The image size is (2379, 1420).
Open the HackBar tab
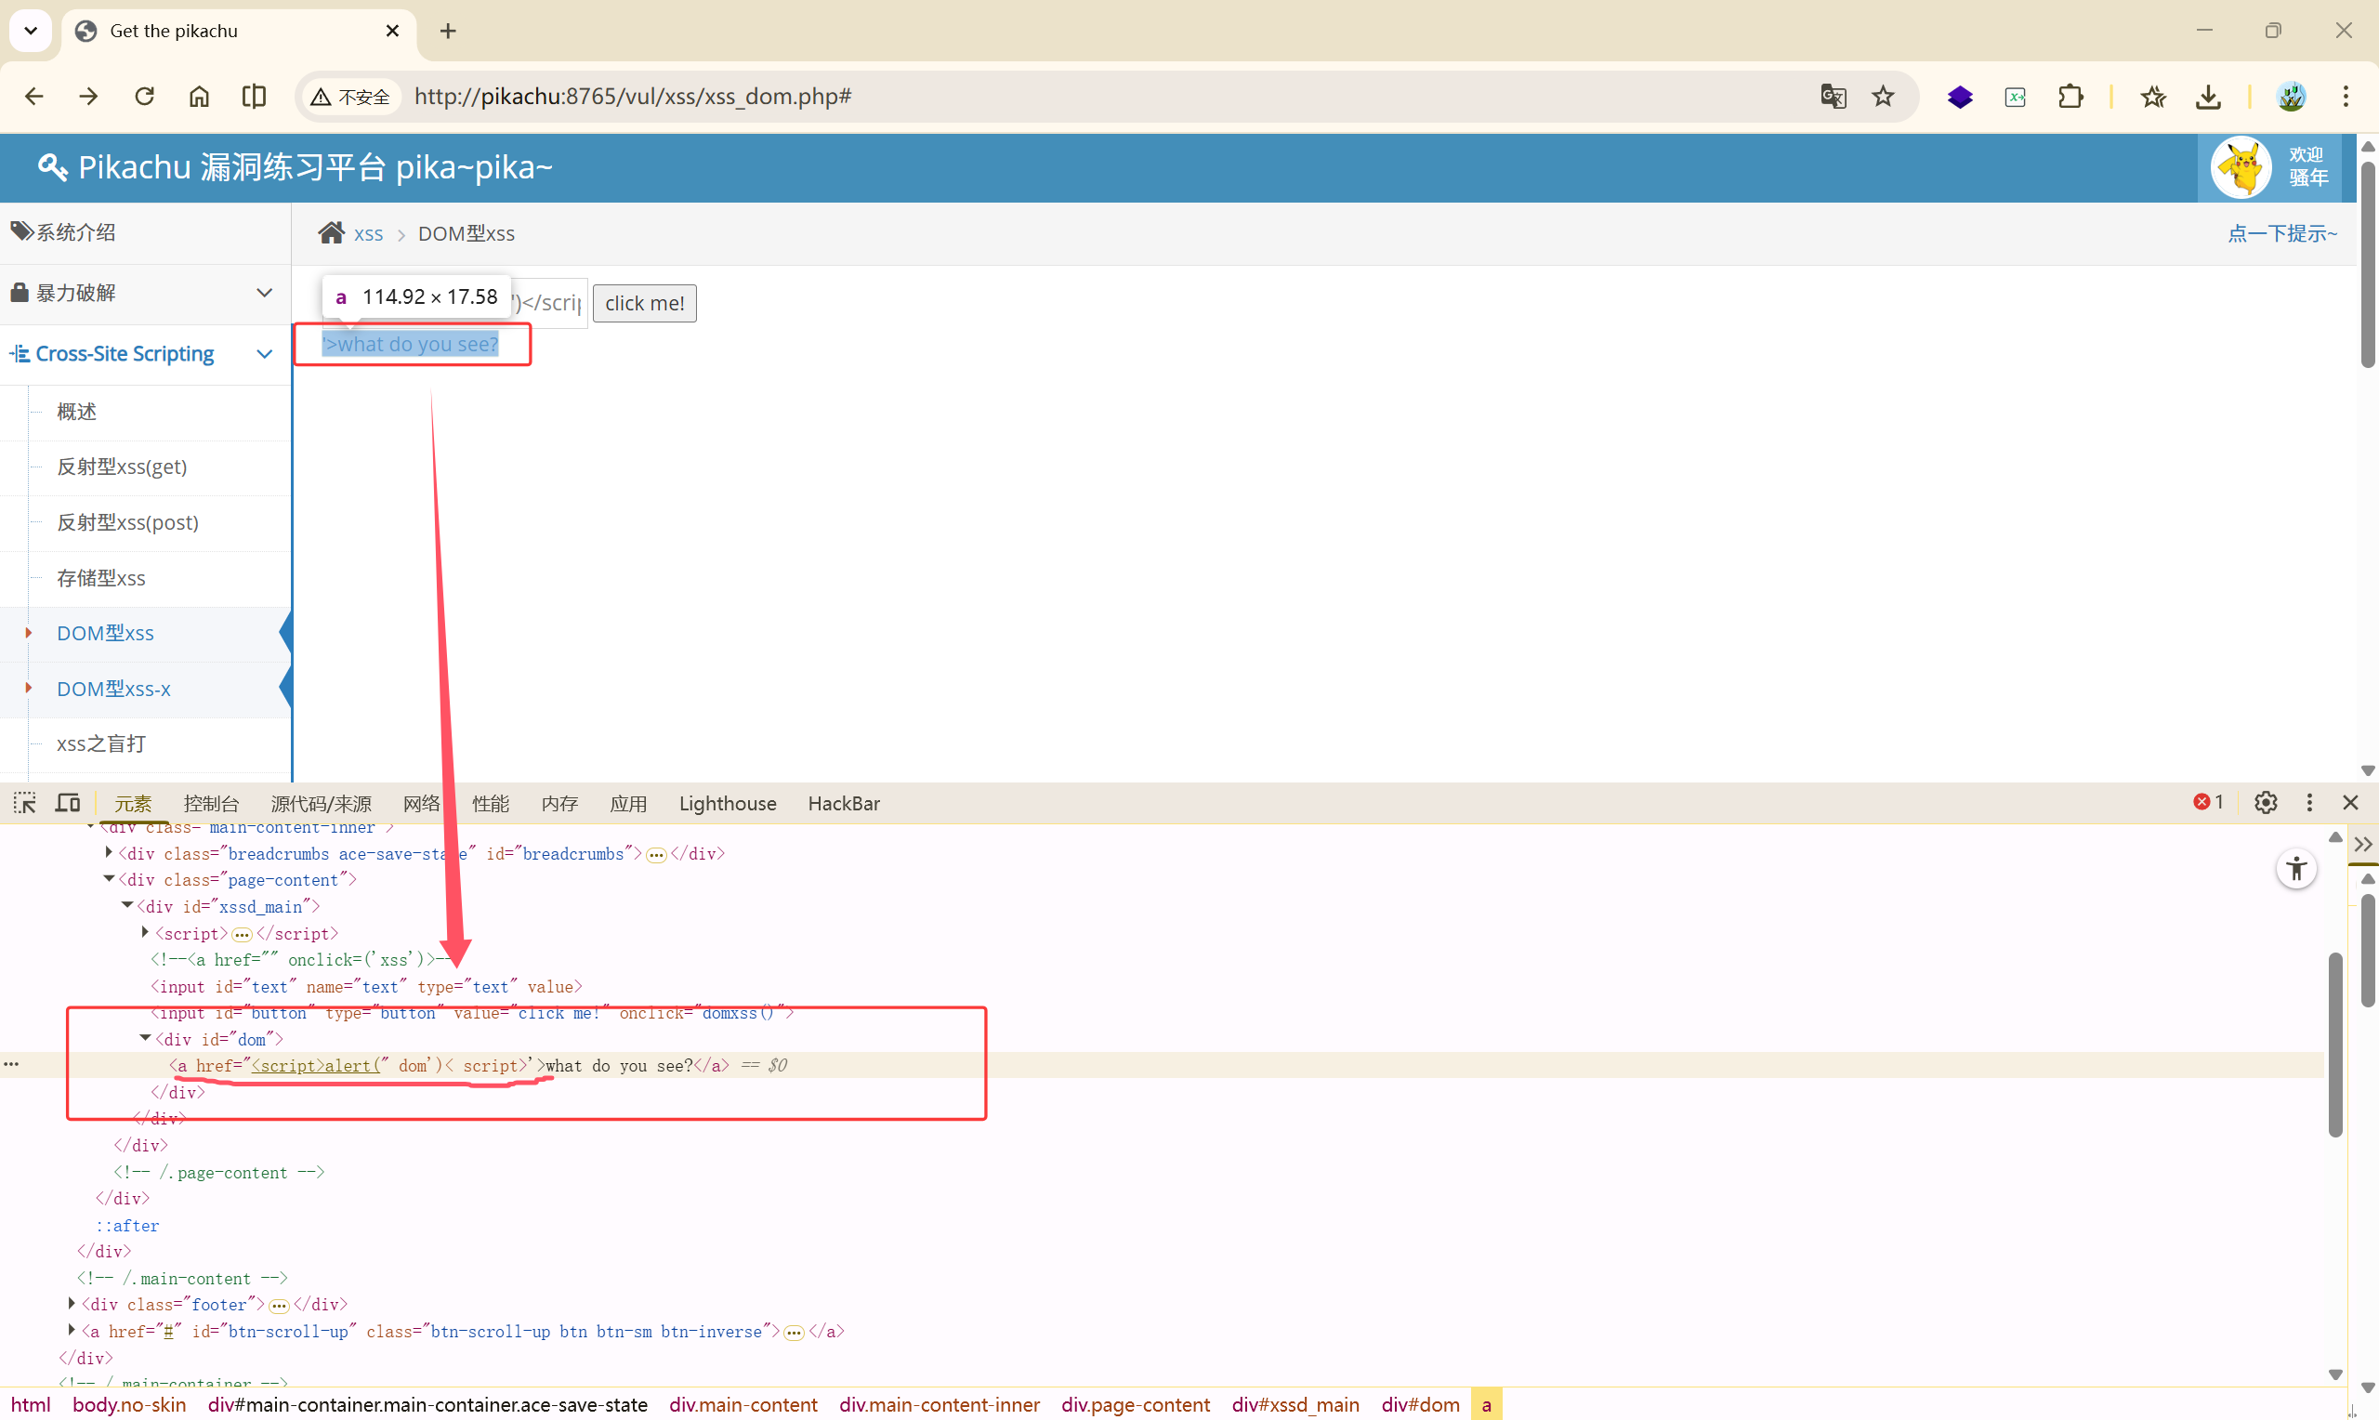(843, 803)
